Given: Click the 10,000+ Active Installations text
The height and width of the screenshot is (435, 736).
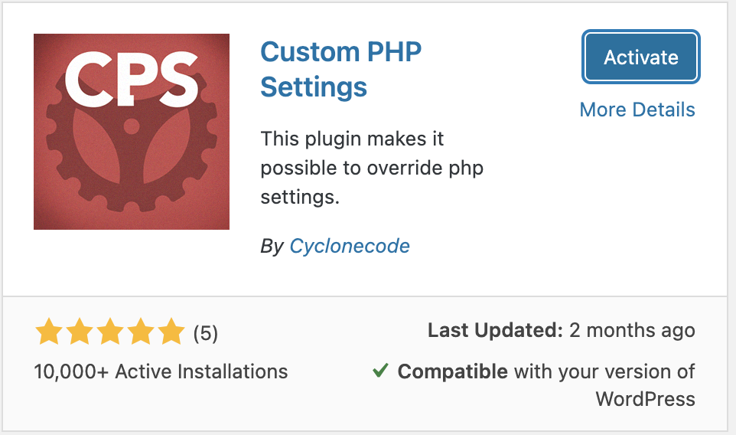Looking at the screenshot, I should (161, 371).
